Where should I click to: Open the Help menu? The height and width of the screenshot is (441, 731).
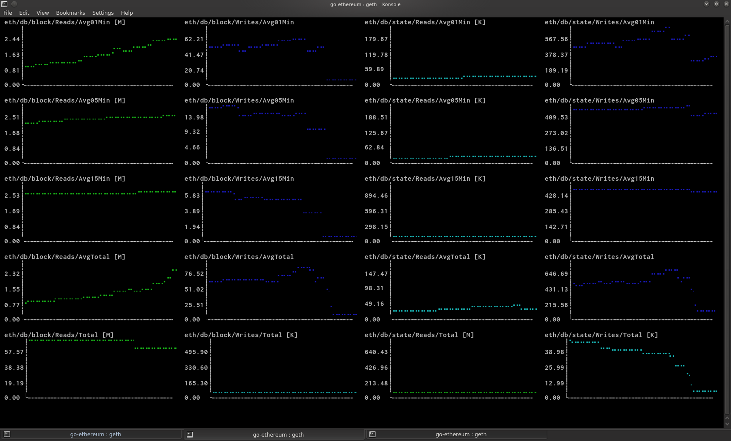127,13
